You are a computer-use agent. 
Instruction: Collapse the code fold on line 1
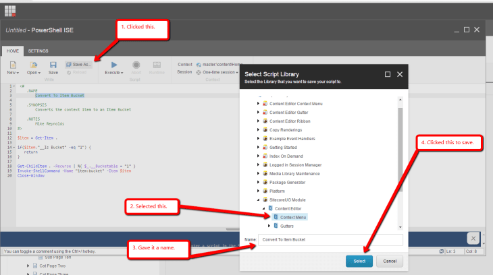pyautogui.click(x=14, y=86)
